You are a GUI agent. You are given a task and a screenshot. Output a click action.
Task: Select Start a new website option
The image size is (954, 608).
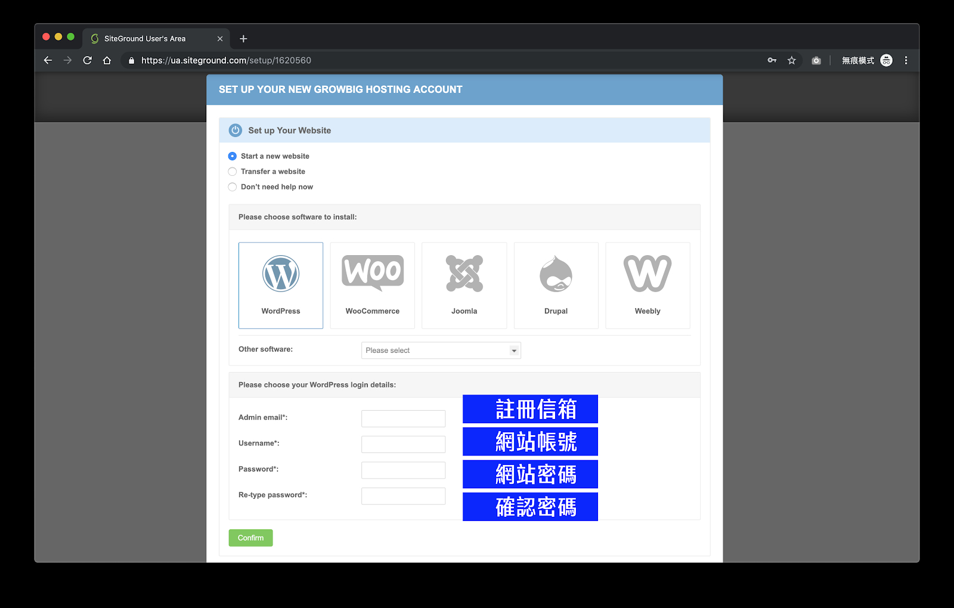click(x=233, y=156)
